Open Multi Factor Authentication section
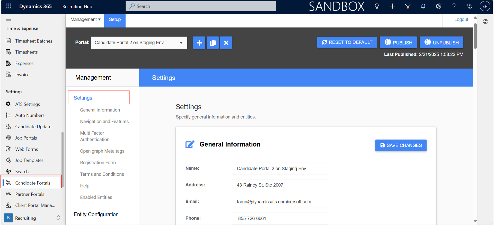Screen dimensions: 494x225 click(x=95, y=136)
